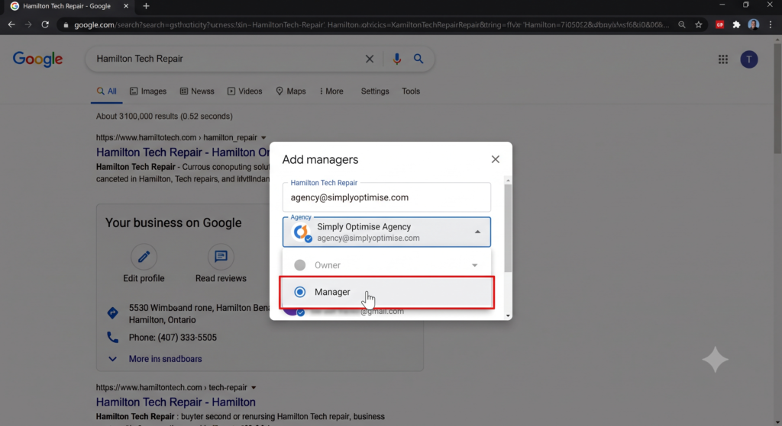Close the Hamilton Tech Repair browser tab
The image size is (782, 426).
[x=126, y=6]
